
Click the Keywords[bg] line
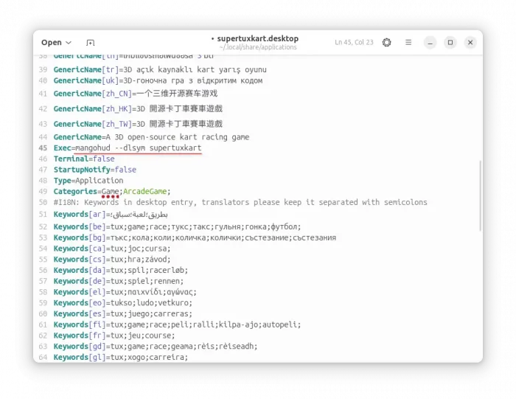point(195,238)
